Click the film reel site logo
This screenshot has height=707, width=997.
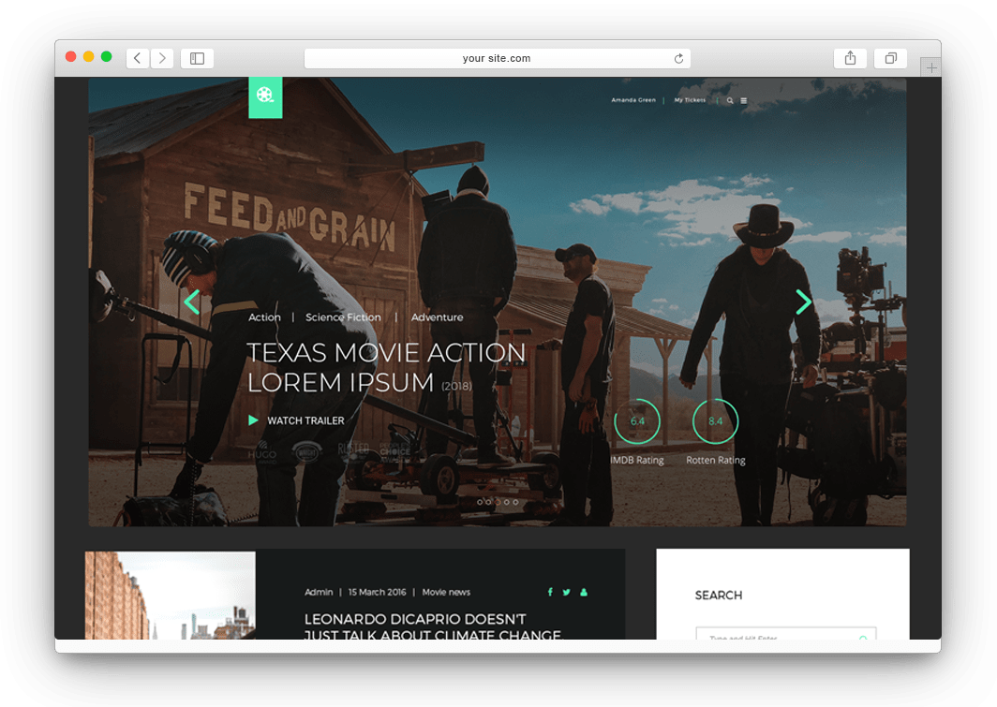(265, 96)
